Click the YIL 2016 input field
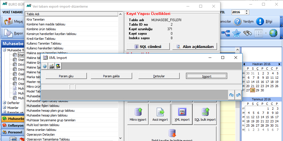Screen dimensions: 283x141 click(x=238, y=12)
